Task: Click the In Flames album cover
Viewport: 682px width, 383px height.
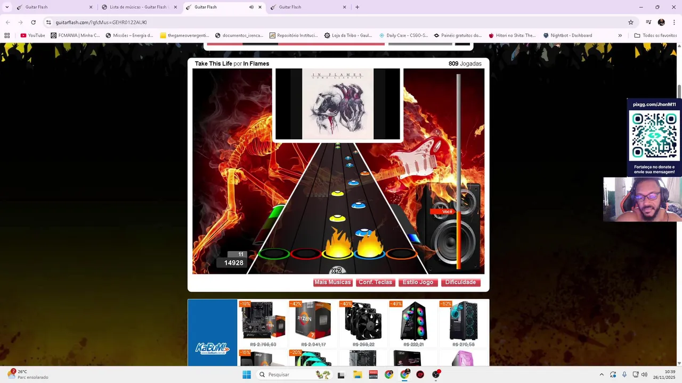Action: 338,104
